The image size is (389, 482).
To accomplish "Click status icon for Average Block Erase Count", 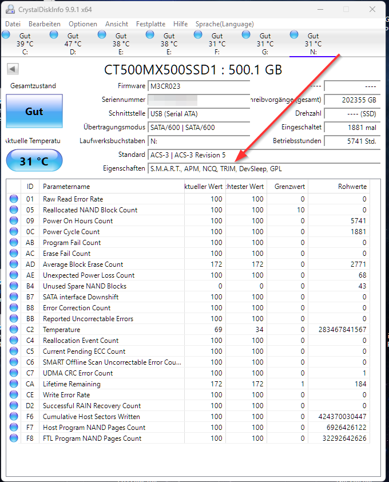I will (14, 264).
